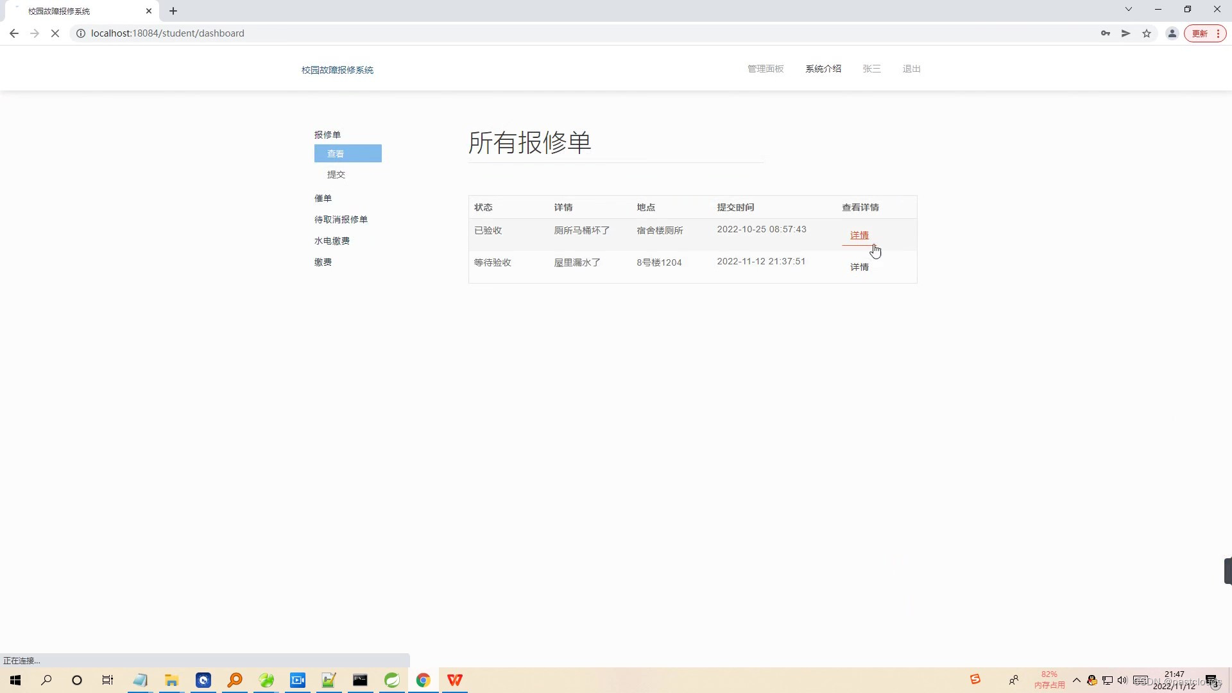
Task: Open QQ from the system tray
Action: point(1091,680)
